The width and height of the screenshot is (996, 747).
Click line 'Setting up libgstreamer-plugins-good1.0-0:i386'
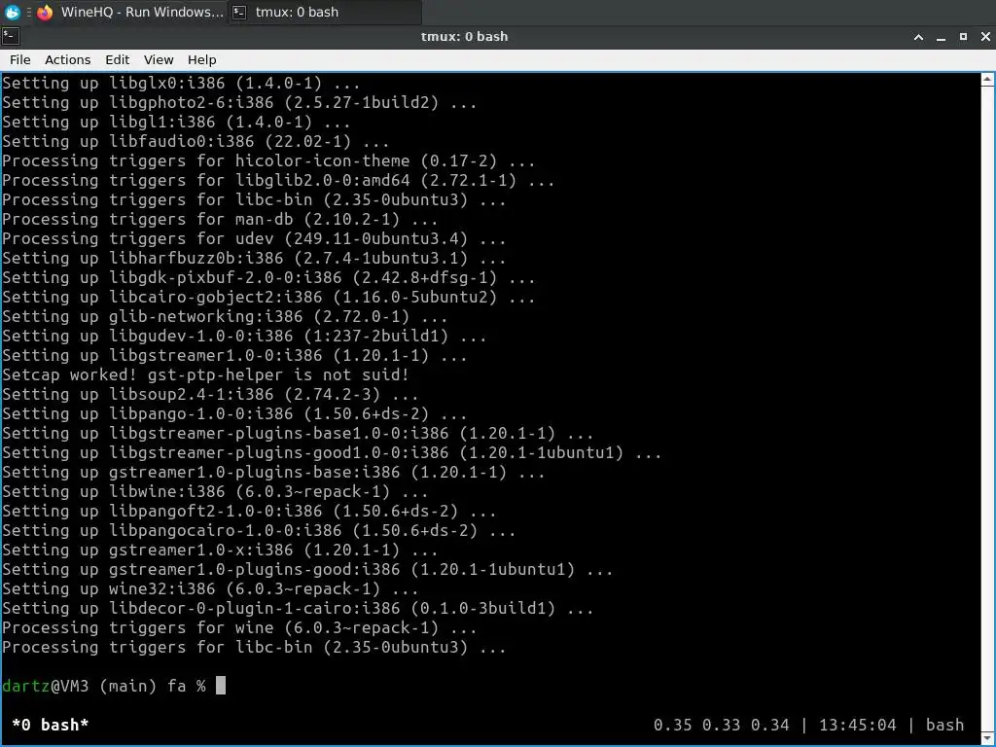[333, 453]
